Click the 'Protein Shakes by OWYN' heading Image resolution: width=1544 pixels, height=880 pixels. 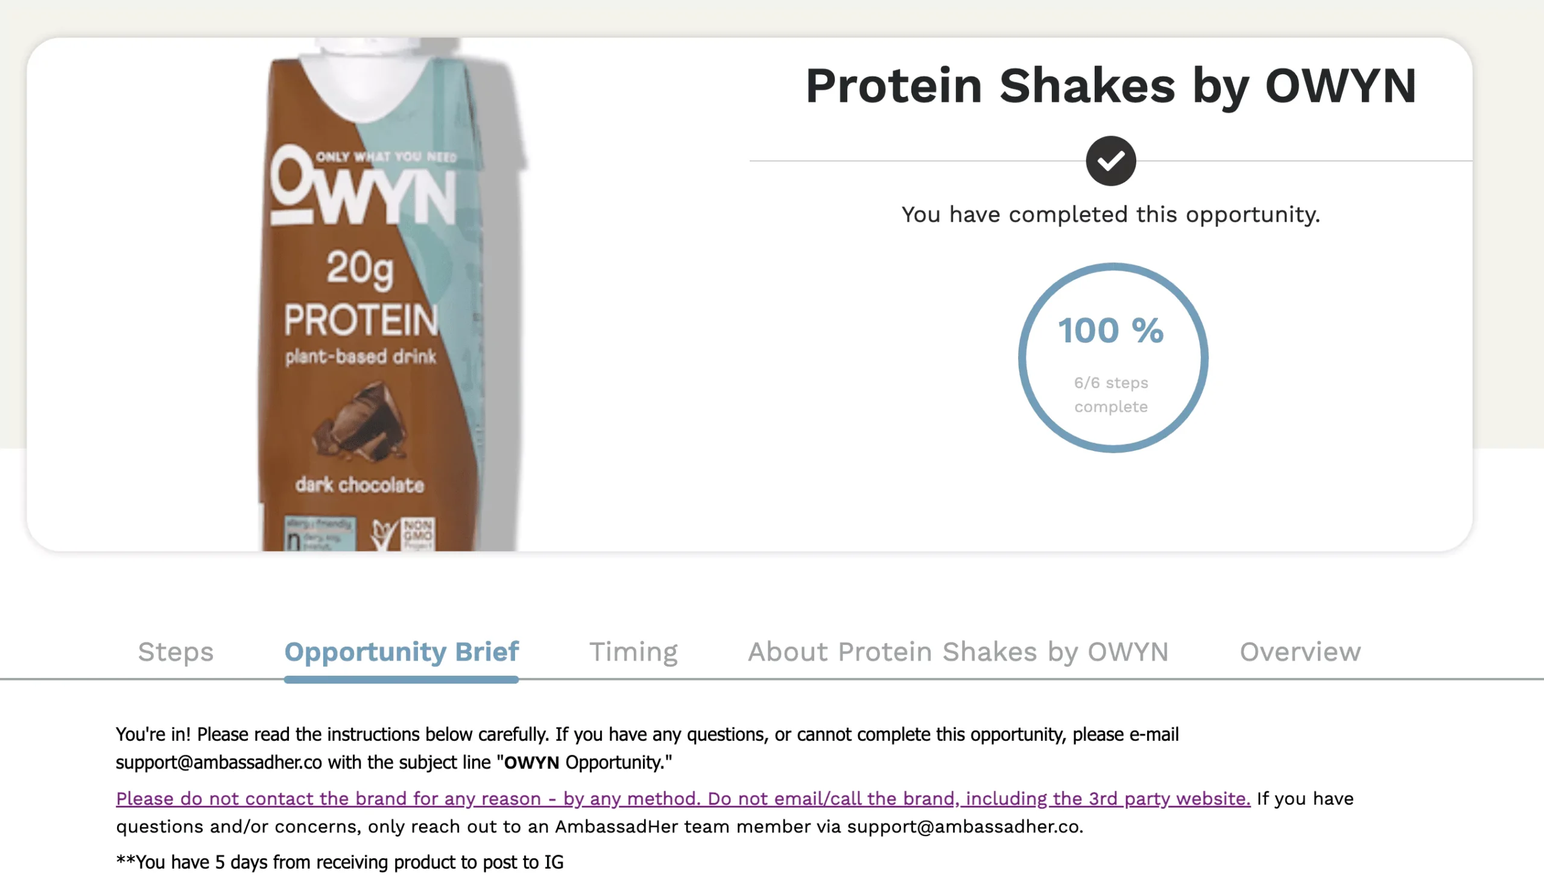point(1110,85)
